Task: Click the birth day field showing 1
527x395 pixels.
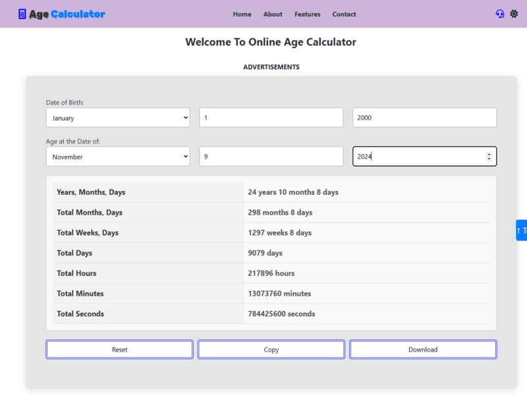Action: tap(271, 118)
